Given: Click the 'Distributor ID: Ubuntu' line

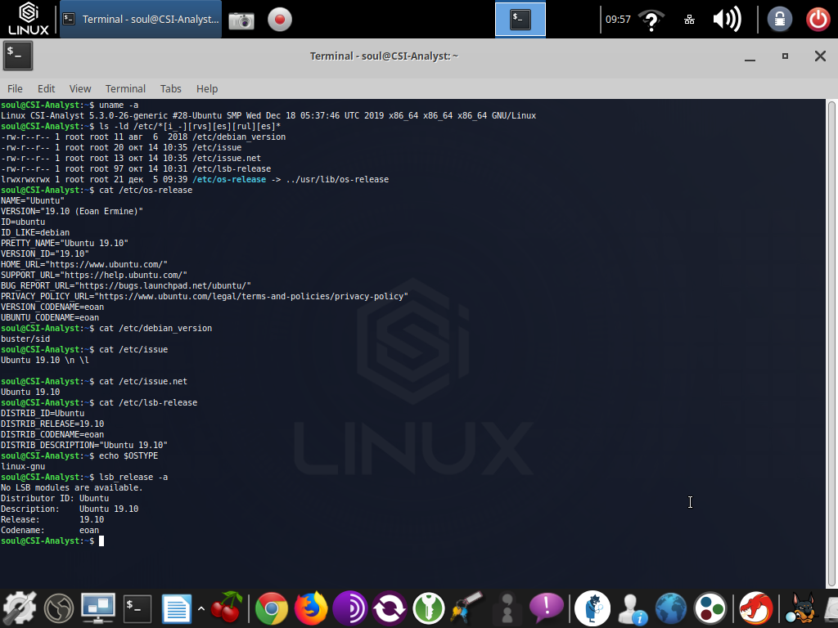Looking at the screenshot, I should click(x=55, y=498).
